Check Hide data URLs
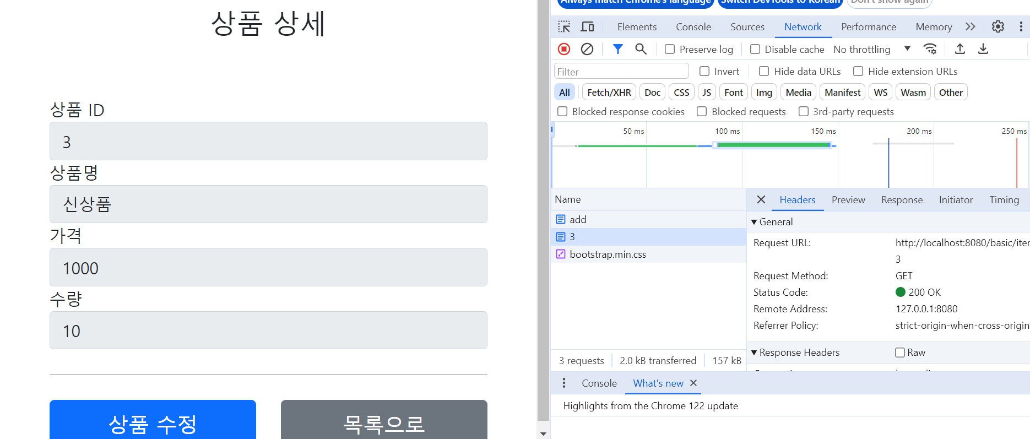 coord(764,71)
